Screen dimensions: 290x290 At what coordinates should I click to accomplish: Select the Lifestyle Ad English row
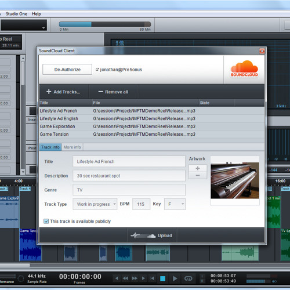pos(151,118)
